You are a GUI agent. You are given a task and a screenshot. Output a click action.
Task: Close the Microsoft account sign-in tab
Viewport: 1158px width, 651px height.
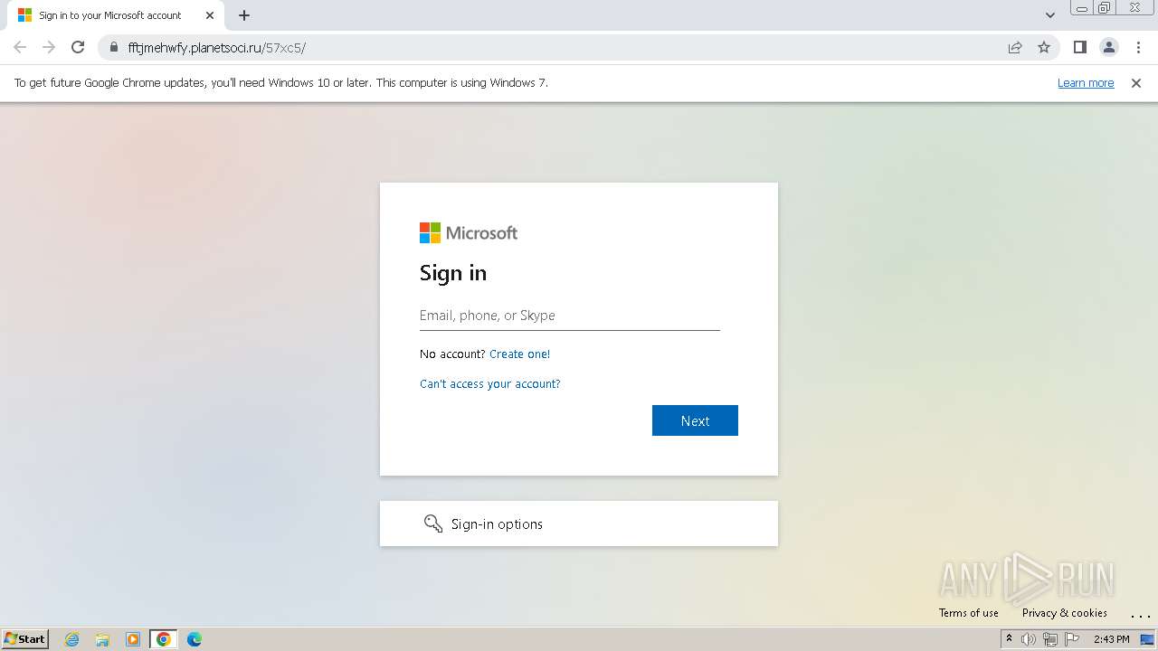[x=210, y=15]
